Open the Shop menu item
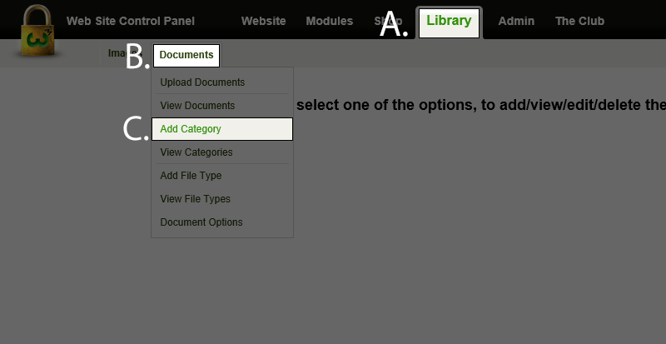666x344 pixels. [x=388, y=21]
